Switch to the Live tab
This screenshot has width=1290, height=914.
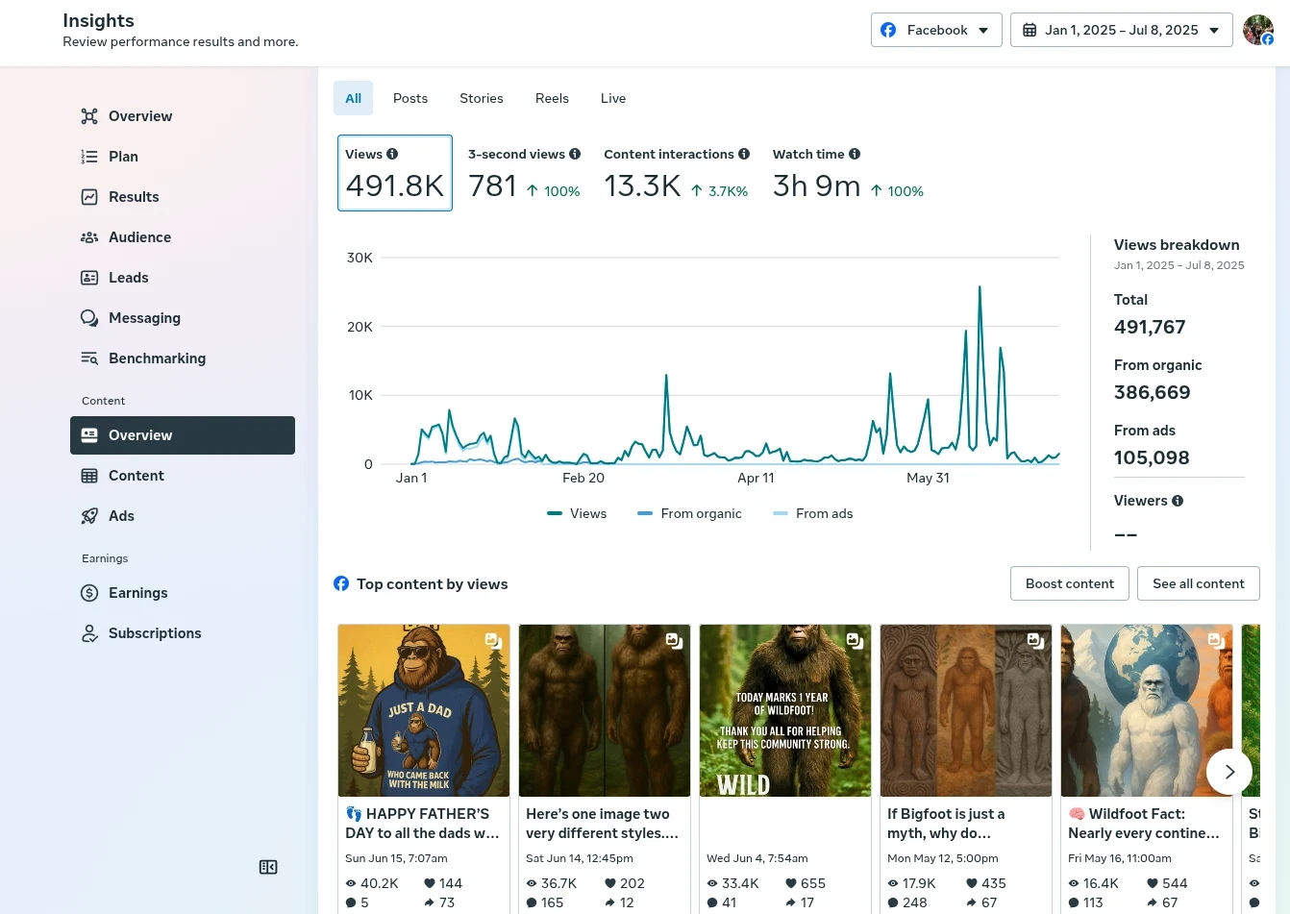613,98
